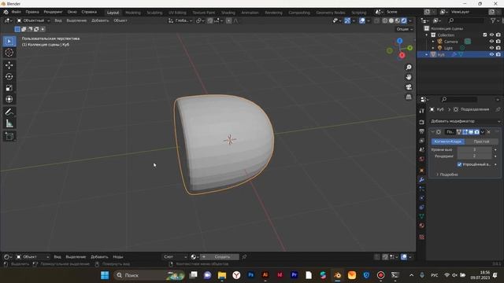Open the Файл menu
The width and height of the screenshot is (504, 283).
[x=16, y=12]
